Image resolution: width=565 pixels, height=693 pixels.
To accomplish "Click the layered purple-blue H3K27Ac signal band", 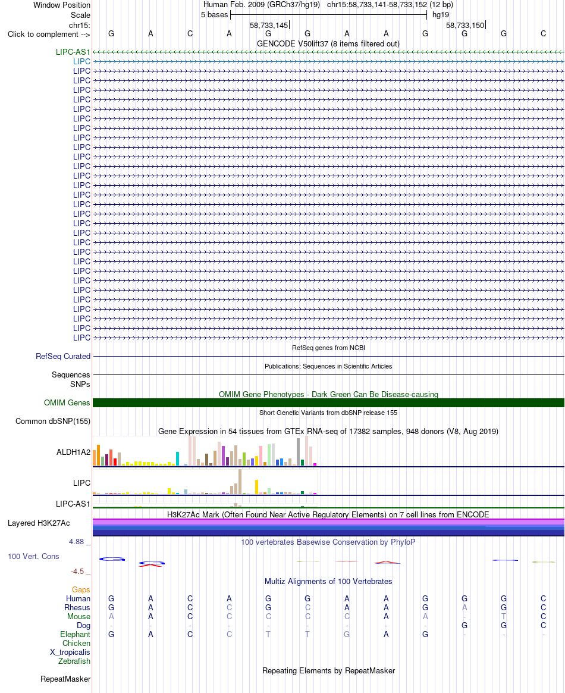I will click(328, 527).
